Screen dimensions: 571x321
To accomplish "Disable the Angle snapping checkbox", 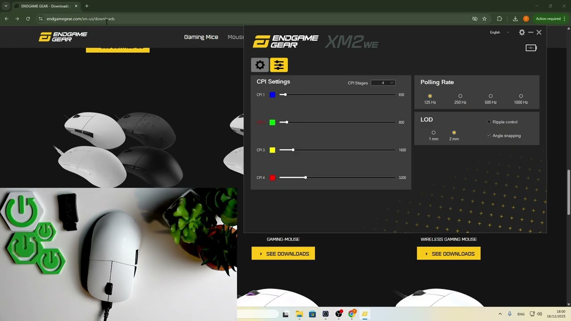I will pyautogui.click(x=489, y=136).
